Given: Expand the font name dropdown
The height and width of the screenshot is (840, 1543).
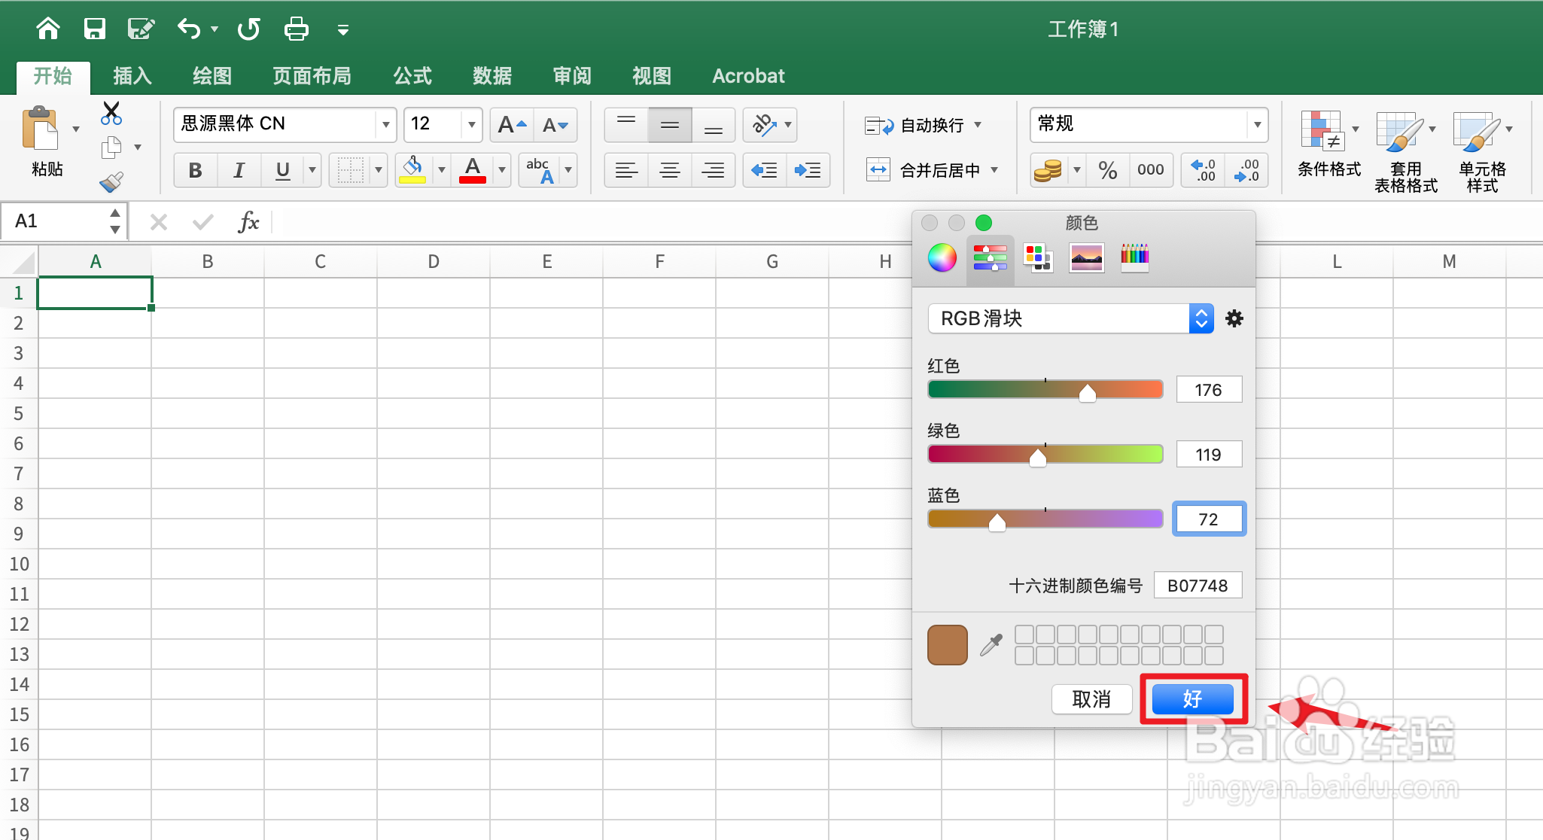Looking at the screenshot, I should pos(385,124).
